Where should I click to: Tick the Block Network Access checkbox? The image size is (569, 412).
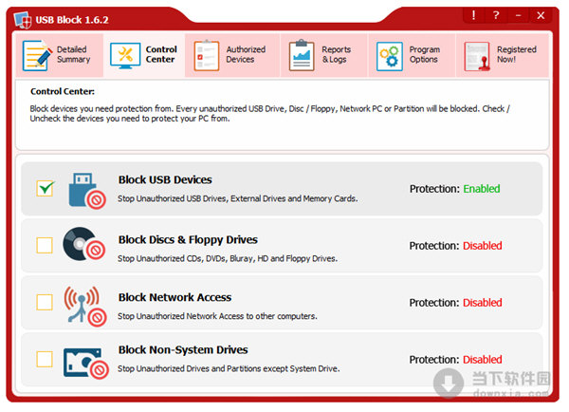pyautogui.click(x=45, y=302)
